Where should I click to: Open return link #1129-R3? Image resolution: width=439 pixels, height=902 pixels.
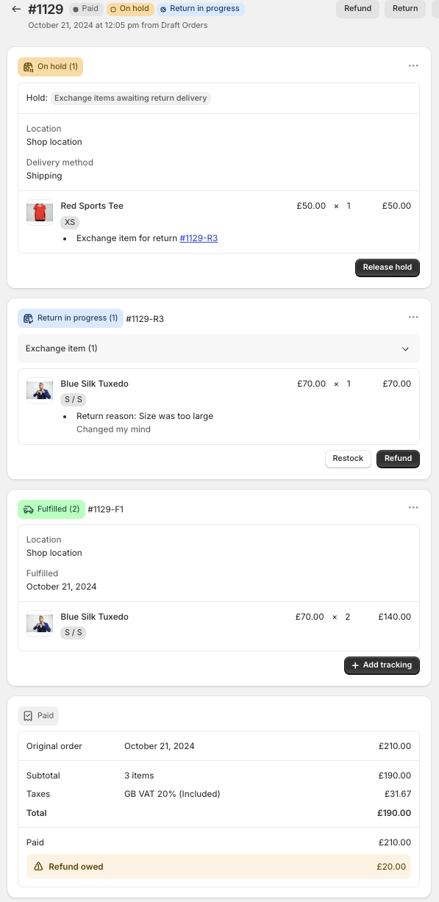tap(199, 238)
